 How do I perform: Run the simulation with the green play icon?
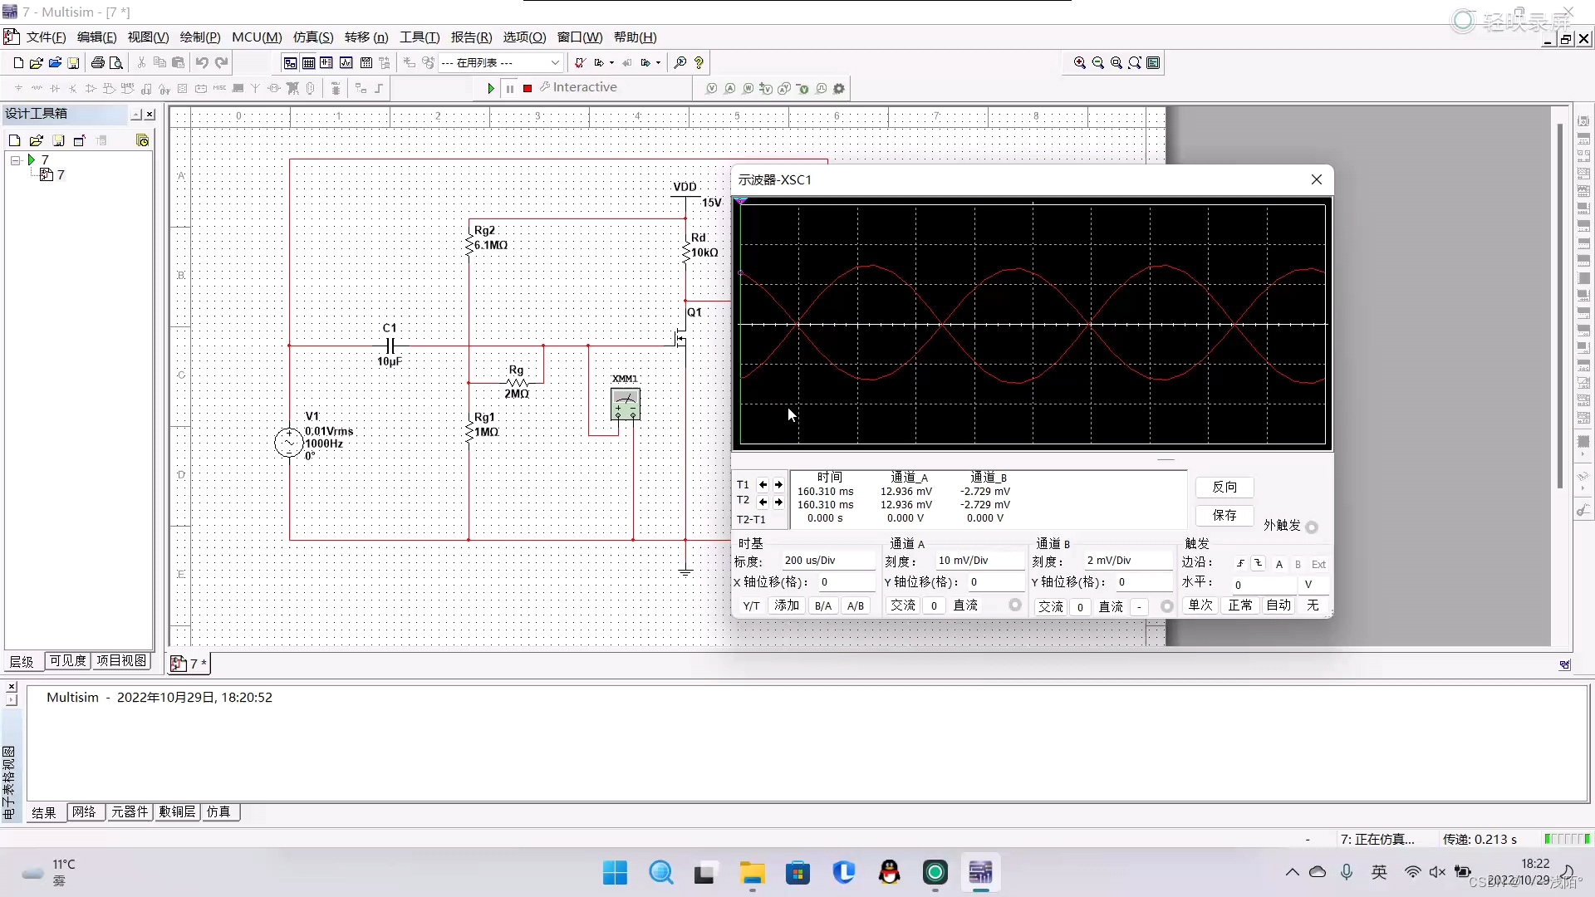coord(491,87)
